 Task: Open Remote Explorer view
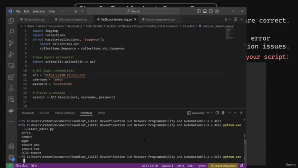click(x=11, y=66)
